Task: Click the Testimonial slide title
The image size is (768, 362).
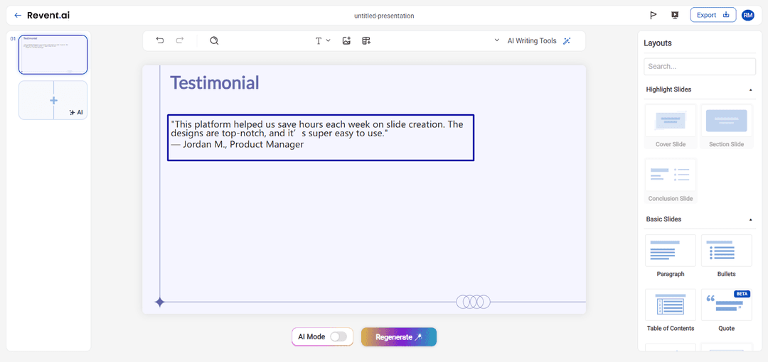Action: click(215, 82)
